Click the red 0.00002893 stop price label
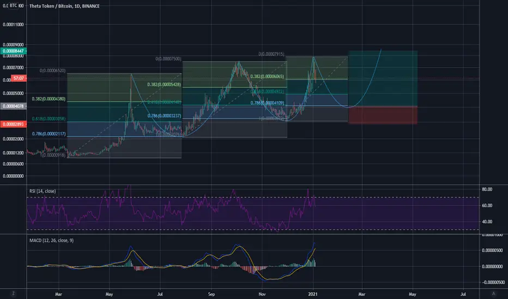Viewport: 508px width, 299px height. tap(13, 124)
